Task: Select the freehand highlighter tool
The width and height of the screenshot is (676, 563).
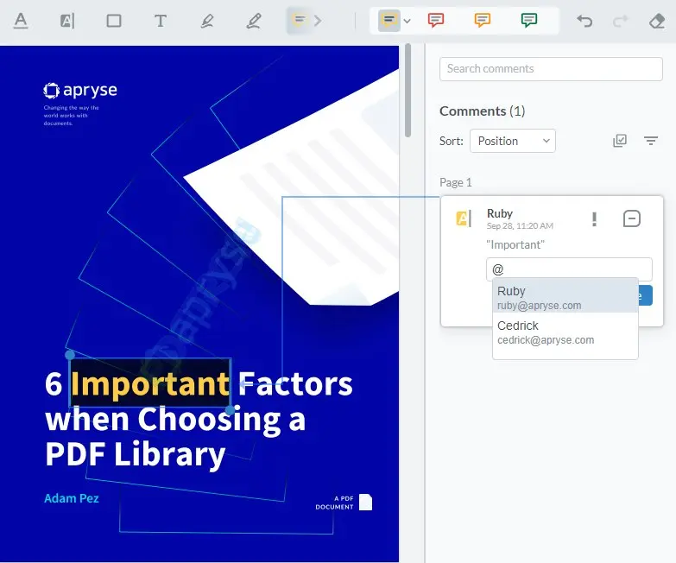Action: tap(207, 20)
